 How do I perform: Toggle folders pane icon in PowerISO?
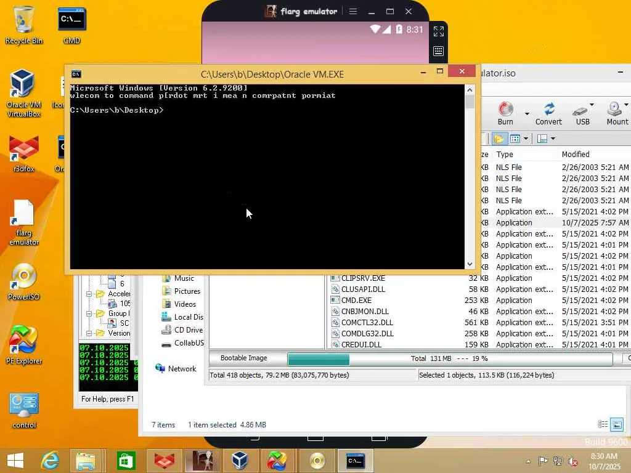click(499, 139)
